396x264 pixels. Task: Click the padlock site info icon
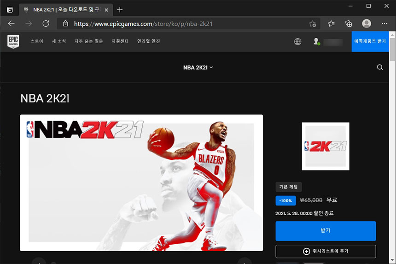[x=65, y=24]
